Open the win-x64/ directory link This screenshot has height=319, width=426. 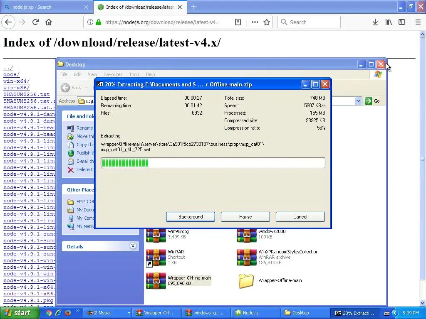point(16,81)
